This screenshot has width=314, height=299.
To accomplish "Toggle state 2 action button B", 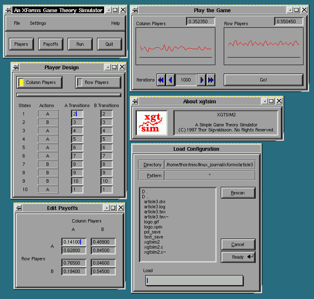I will pyautogui.click(x=48, y=122).
